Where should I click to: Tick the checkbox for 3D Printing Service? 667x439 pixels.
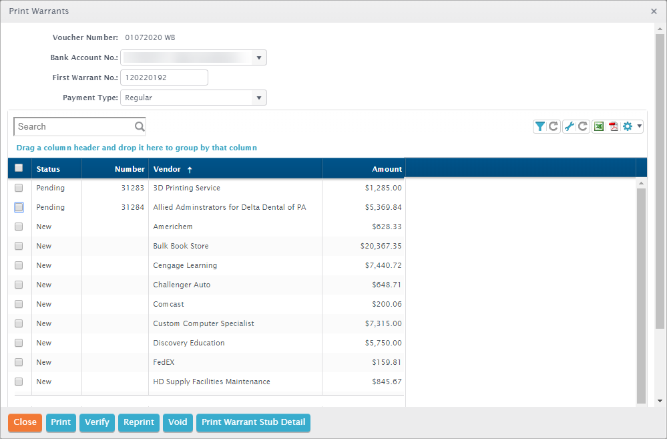pyautogui.click(x=19, y=188)
